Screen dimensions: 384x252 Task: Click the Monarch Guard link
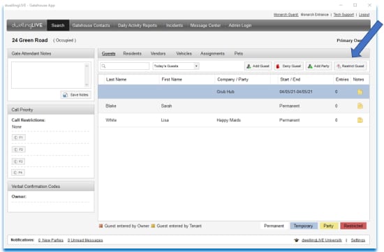[286, 15]
